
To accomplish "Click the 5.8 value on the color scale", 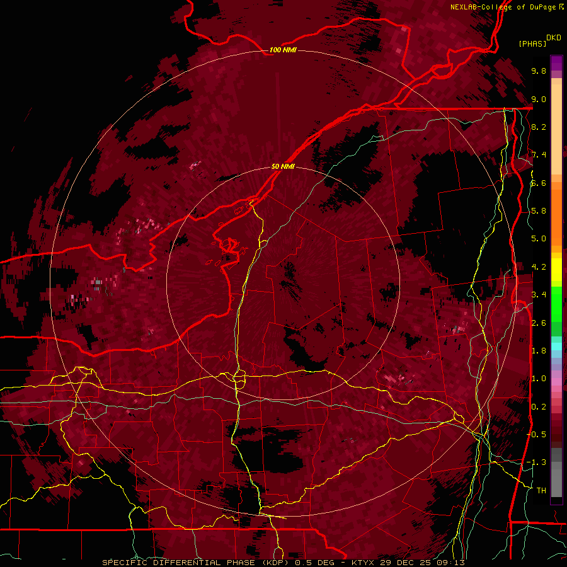I will point(539,211).
